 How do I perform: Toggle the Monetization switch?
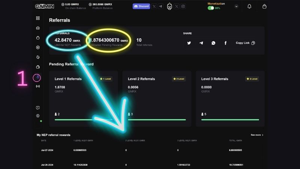click(211, 8)
